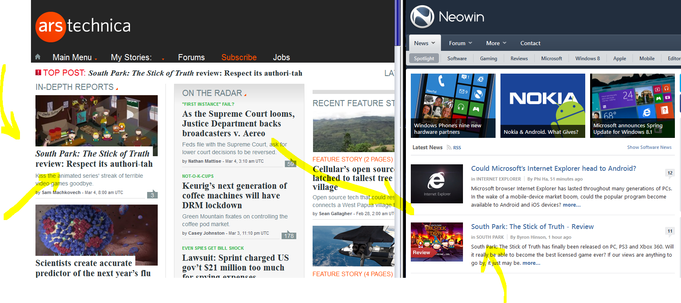Select the Spotlight tab

click(x=424, y=59)
